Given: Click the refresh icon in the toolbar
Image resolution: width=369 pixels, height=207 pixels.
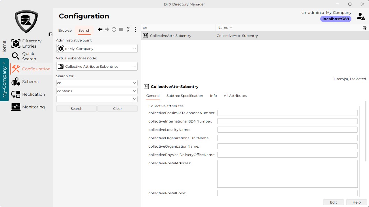Looking at the screenshot, I should tap(114, 29).
